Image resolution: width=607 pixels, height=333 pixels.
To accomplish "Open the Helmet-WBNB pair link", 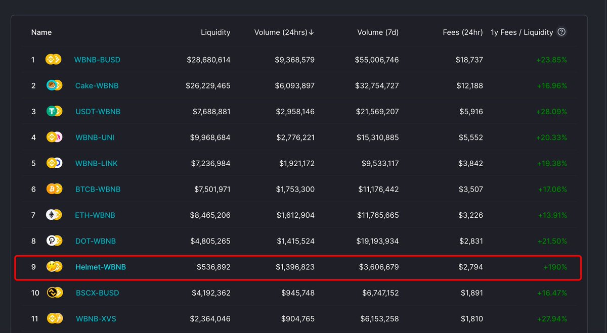I will pyautogui.click(x=101, y=267).
